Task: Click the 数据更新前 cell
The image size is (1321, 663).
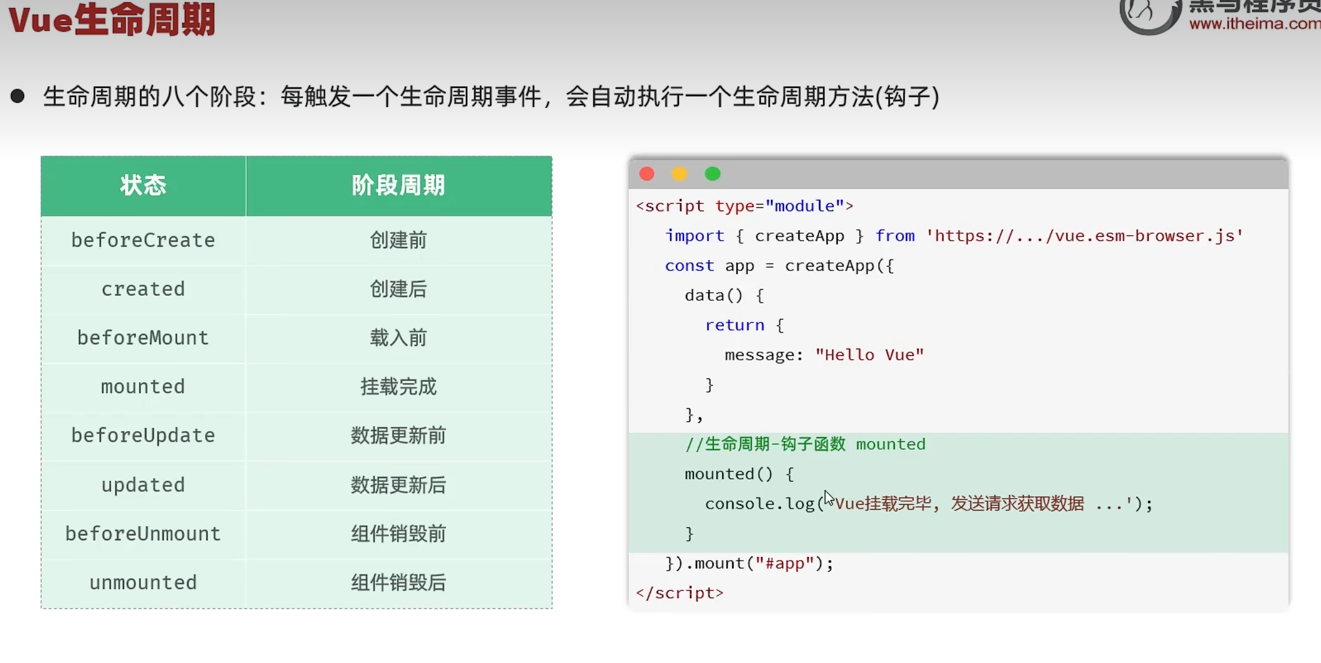Action: pyautogui.click(x=399, y=436)
